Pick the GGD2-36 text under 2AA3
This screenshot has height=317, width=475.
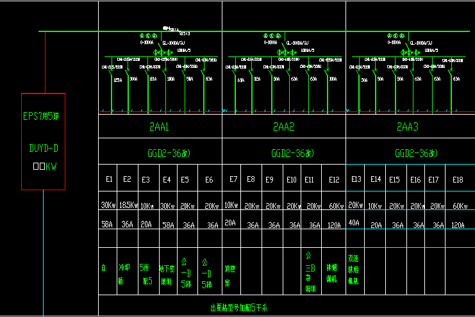[x=416, y=153]
